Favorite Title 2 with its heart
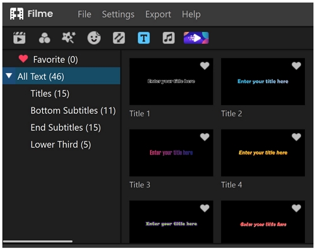The width and height of the screenshot is (315, 249). click(x=296, y=66)
